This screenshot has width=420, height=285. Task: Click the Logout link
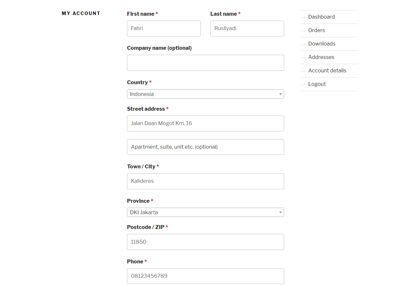317,84
